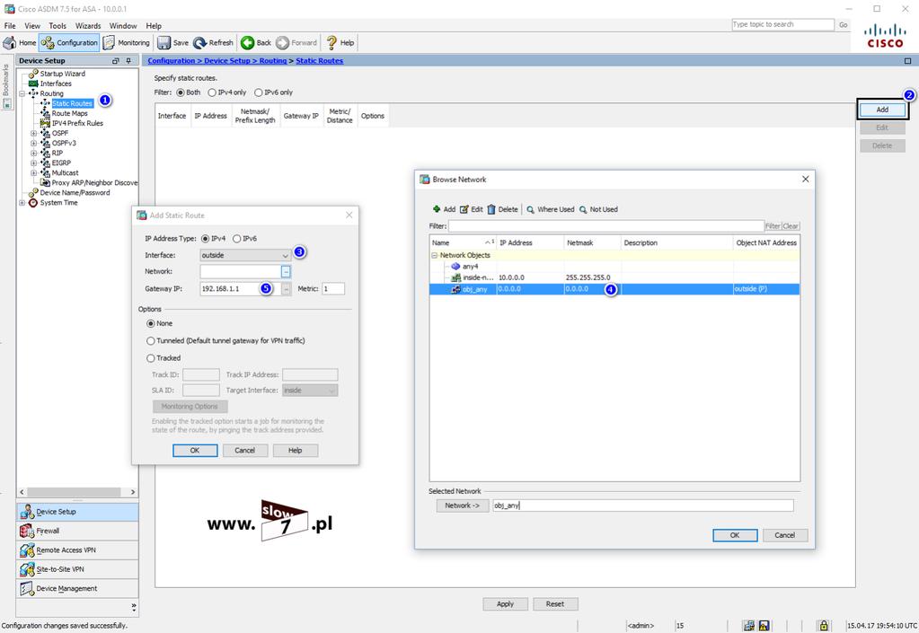Screen dimensions: 919x633
Task: Refresh the ASDM configuration
Action: 213,43
